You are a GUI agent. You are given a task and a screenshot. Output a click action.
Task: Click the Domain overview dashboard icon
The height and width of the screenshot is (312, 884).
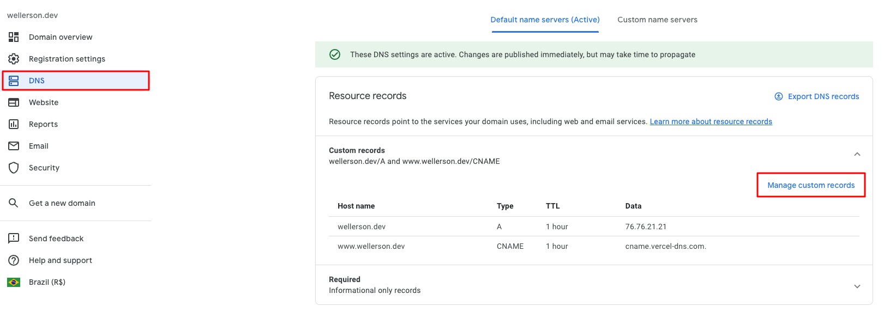[x=14, y=37]
